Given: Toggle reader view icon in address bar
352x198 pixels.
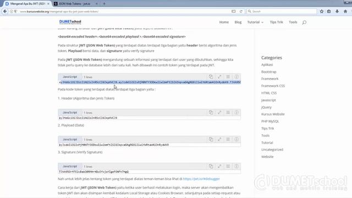Looking at the screenshot, I should [x=233, y=11].
